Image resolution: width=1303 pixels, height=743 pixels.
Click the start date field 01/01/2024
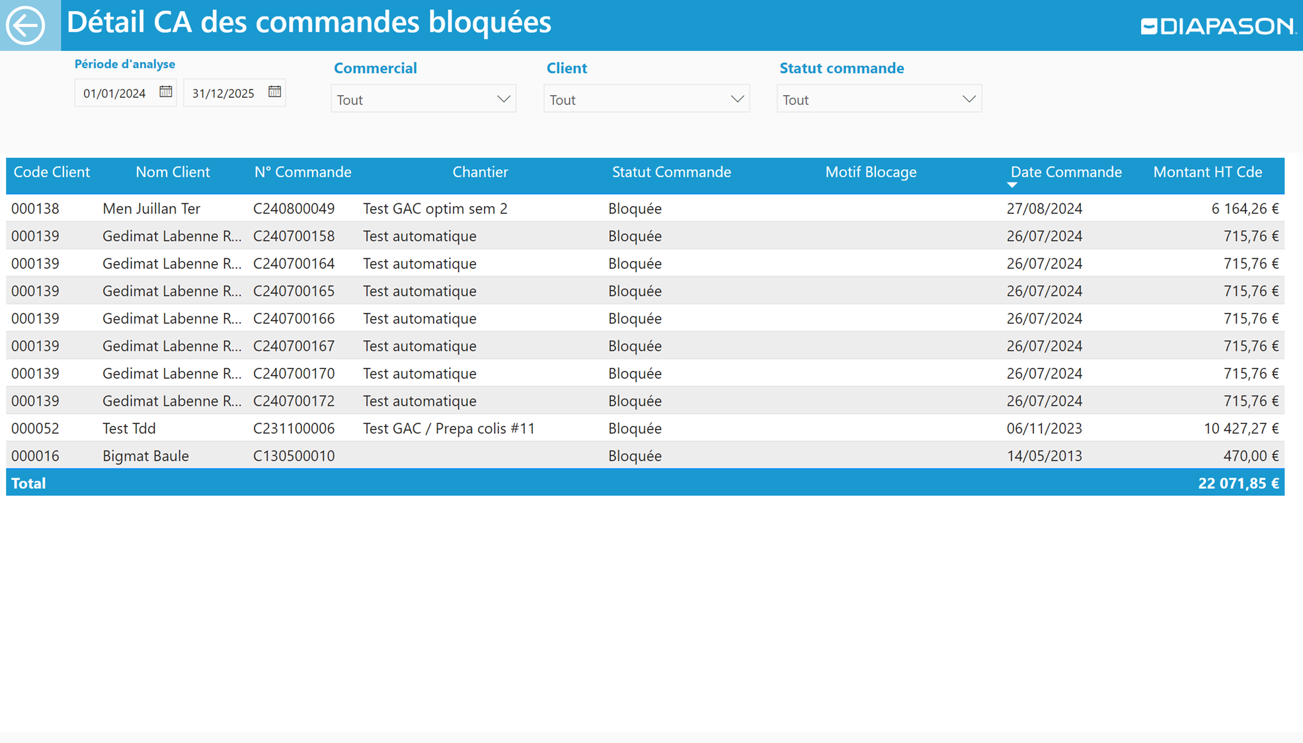114,93
